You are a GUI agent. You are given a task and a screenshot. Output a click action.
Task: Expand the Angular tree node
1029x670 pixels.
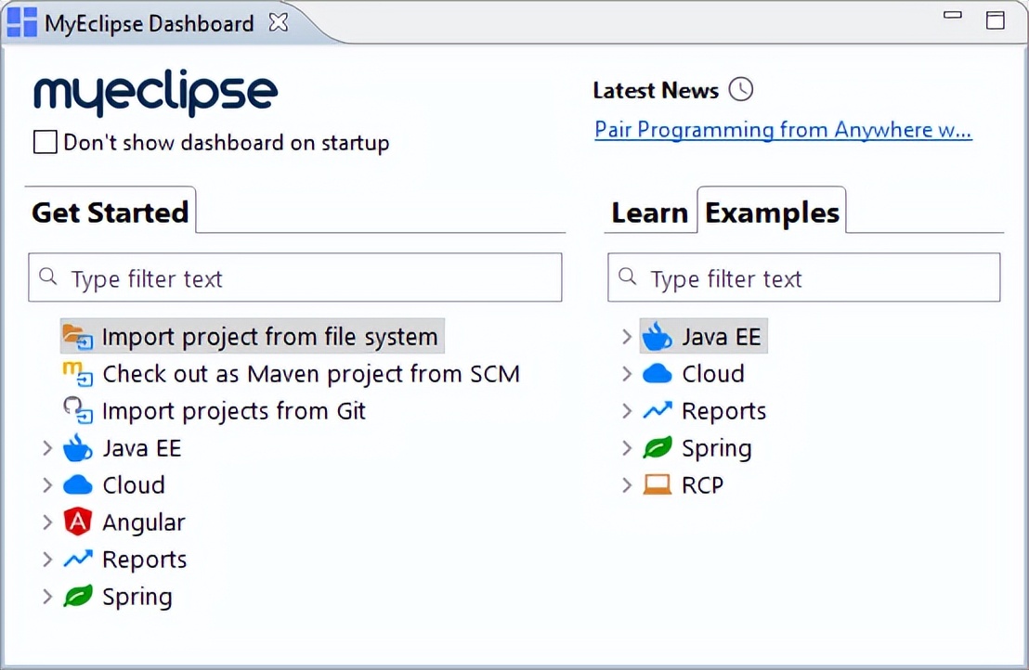click(x=47, y=523)
